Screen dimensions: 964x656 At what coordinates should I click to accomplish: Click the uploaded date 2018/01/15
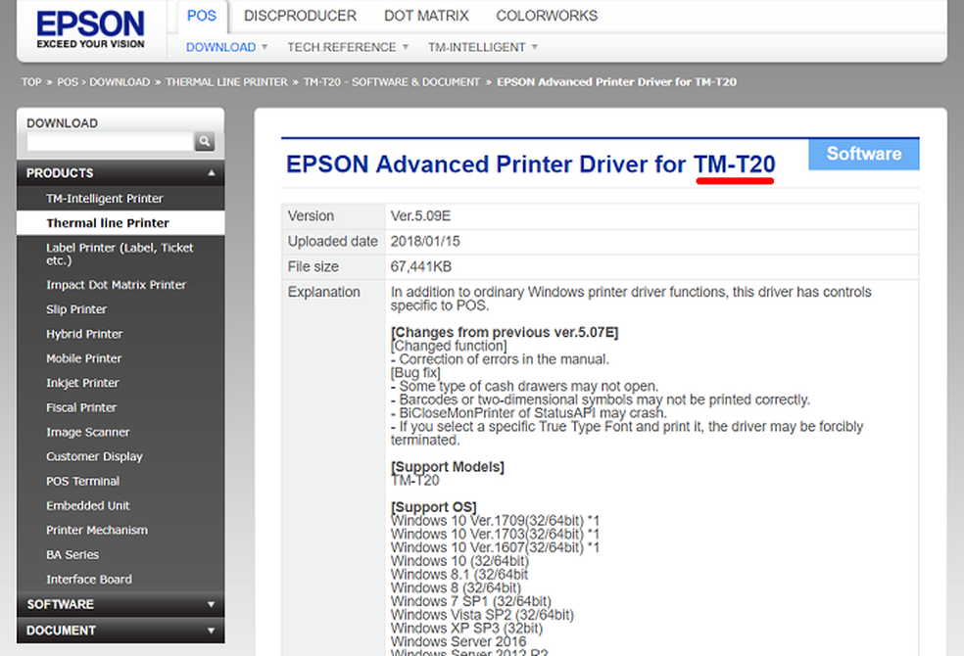425,242
